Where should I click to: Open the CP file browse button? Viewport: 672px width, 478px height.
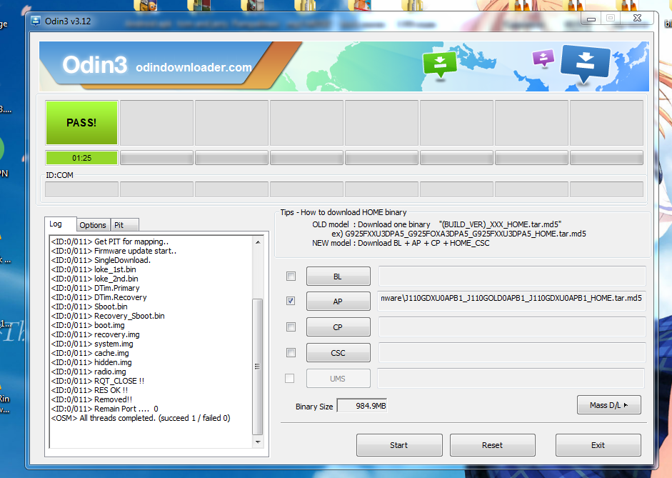coord(338,327)
